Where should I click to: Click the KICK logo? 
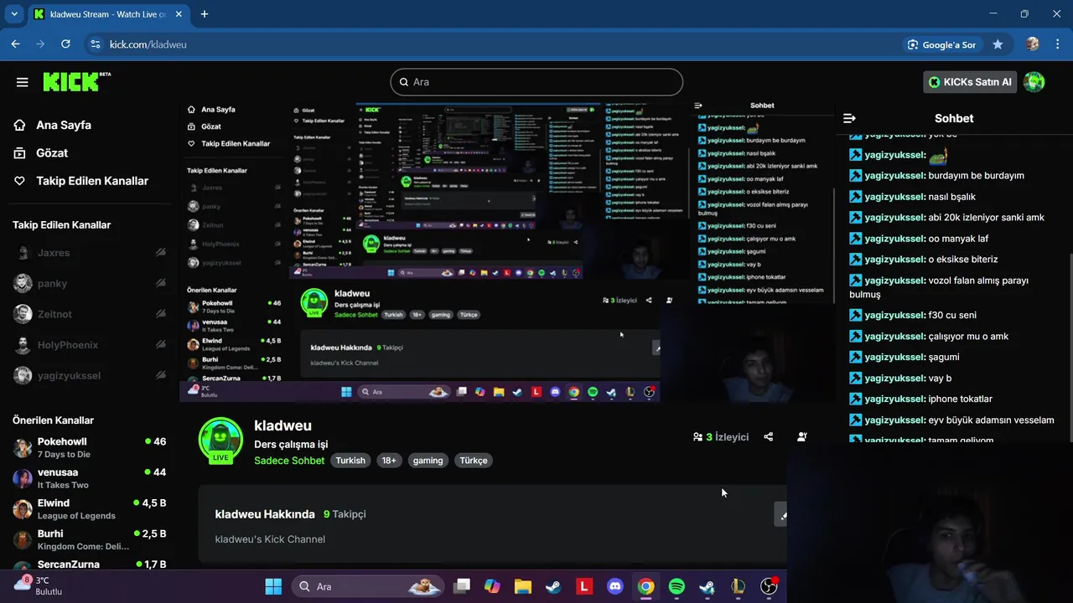point(75,81)
